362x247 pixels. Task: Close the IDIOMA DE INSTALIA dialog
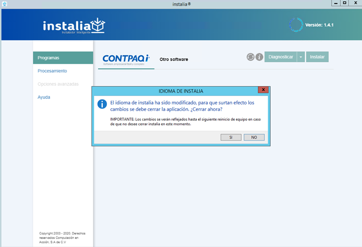pyautogui.click(x=263, y=90)
